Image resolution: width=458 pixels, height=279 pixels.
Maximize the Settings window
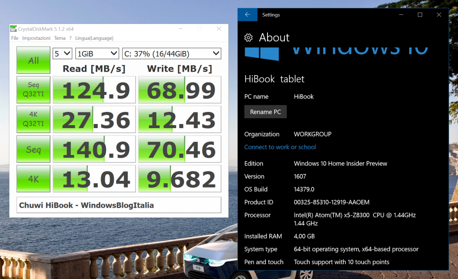coord(420,15)
